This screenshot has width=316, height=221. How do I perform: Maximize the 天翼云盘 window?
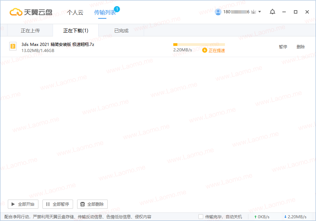(296, 12)
